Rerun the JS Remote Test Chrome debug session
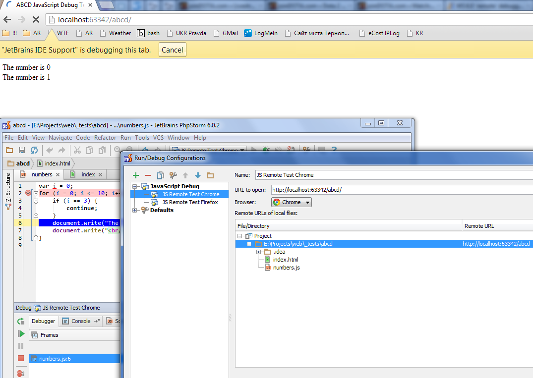This screenshot has height=378, width=533. coord(21,321)
